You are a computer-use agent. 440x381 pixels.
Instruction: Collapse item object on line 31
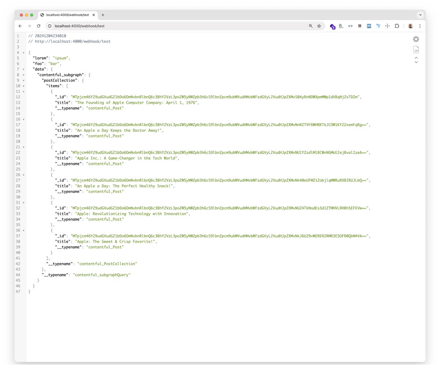click(x=24, y=203)
